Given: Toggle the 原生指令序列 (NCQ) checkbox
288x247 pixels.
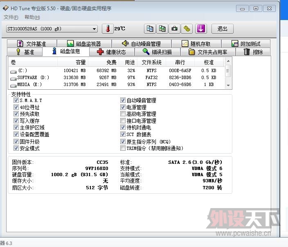Looking at the screenshot, I should pos(123,141).
